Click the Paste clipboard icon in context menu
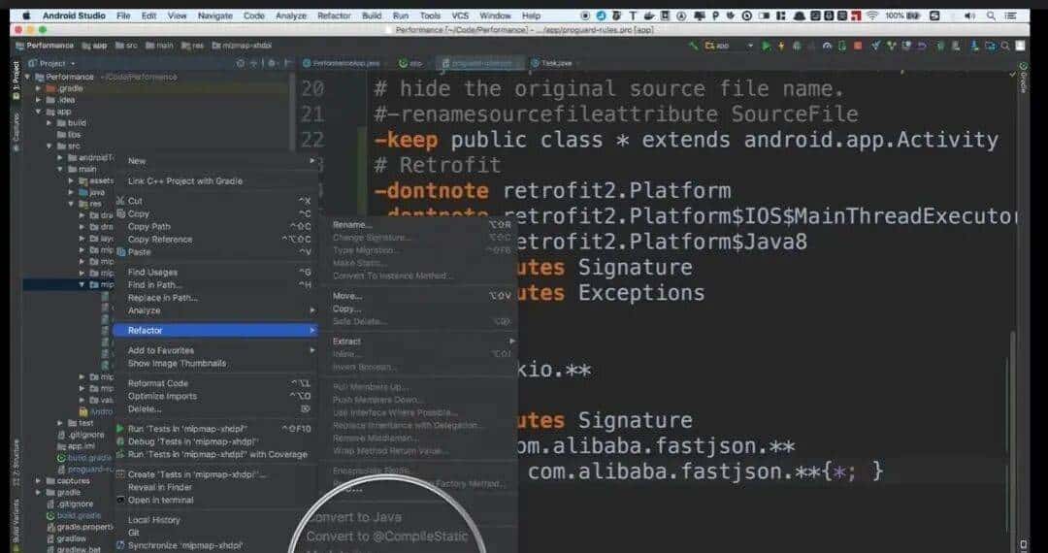The height and width of the screenshot is (553, 1048). [x=121, y=252]
